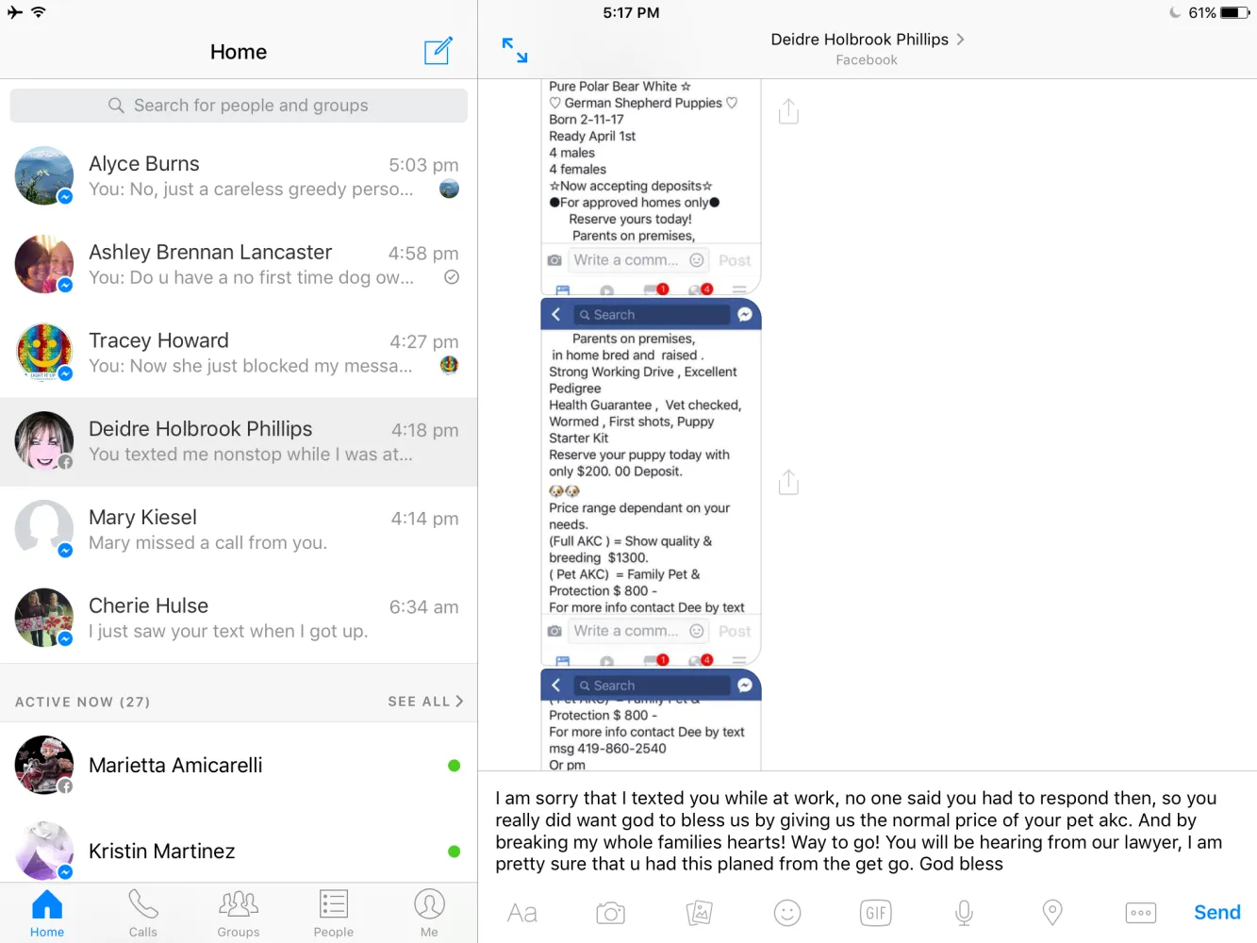
Task: Open emoji picker smiley icon
Action: pos(787,913)
